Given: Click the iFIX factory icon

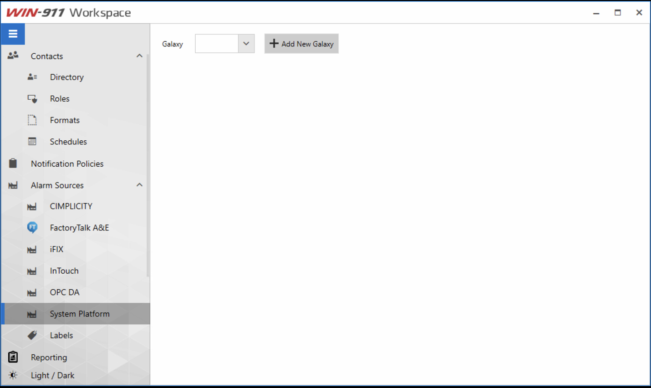Looking at the screenshot, I should point(32,250).
